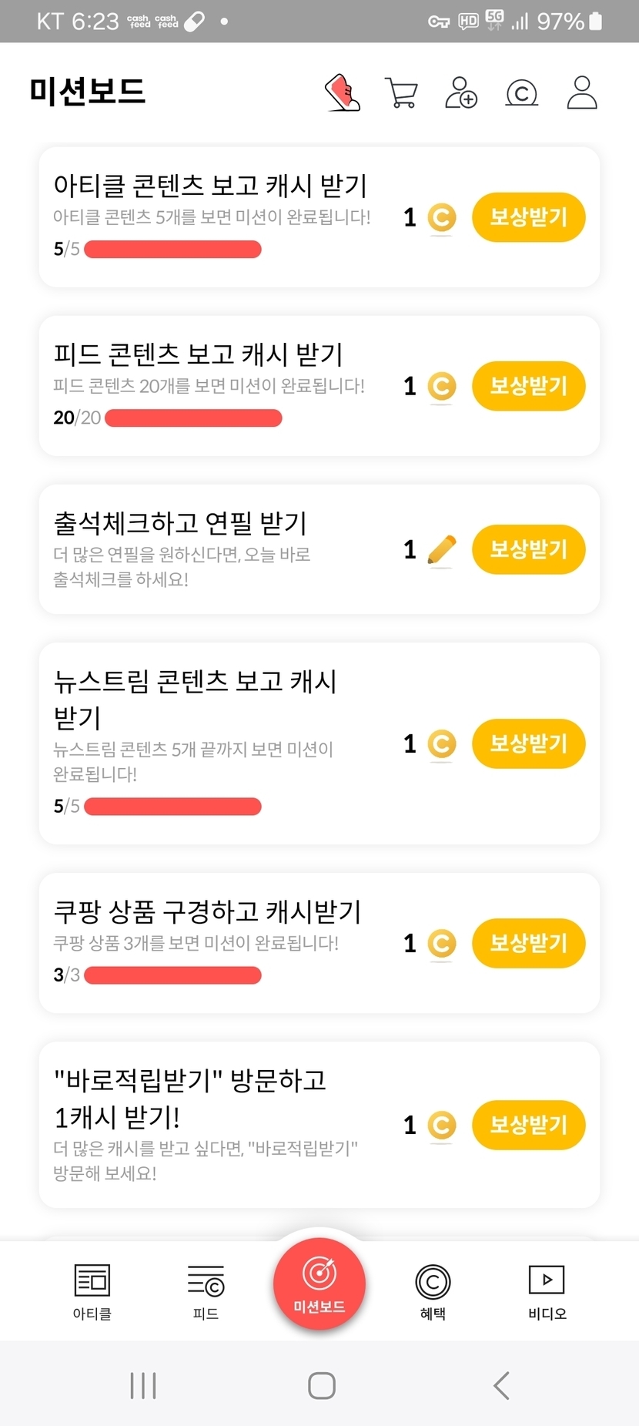This screenshot has width=639, height=1426.
Task: Go to the 비디오 tab
Action: tap(547, 1292)
